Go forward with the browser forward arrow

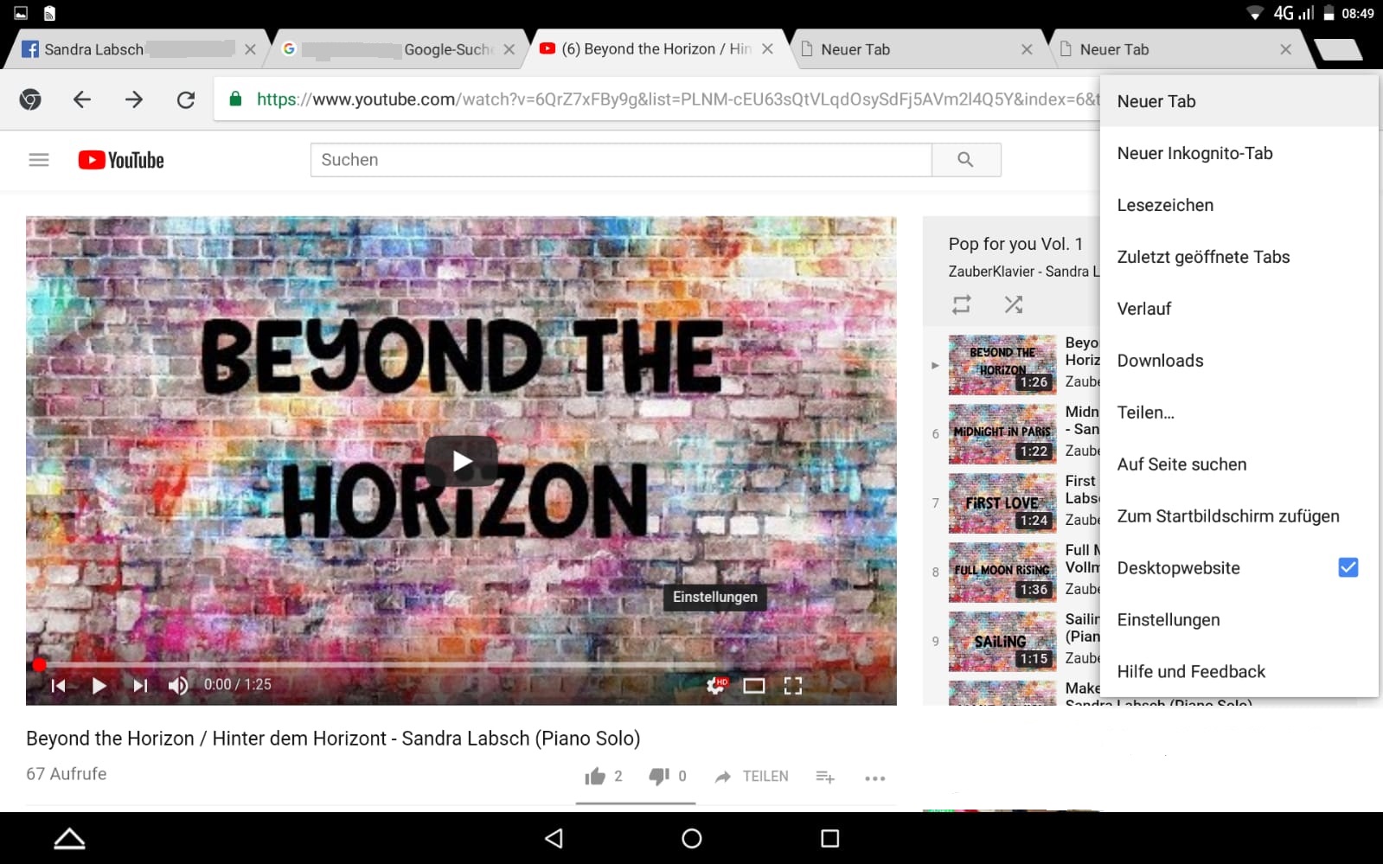tap(134, 99)
